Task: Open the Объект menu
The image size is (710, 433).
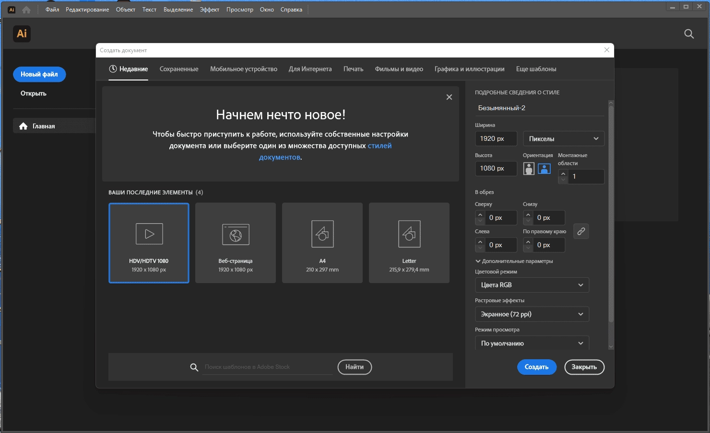Action: pyautogui.click(x=126, y=10)
